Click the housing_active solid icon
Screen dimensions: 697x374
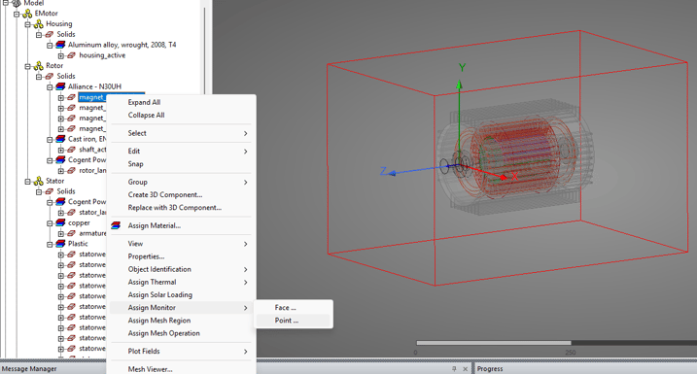click(71, 55)
